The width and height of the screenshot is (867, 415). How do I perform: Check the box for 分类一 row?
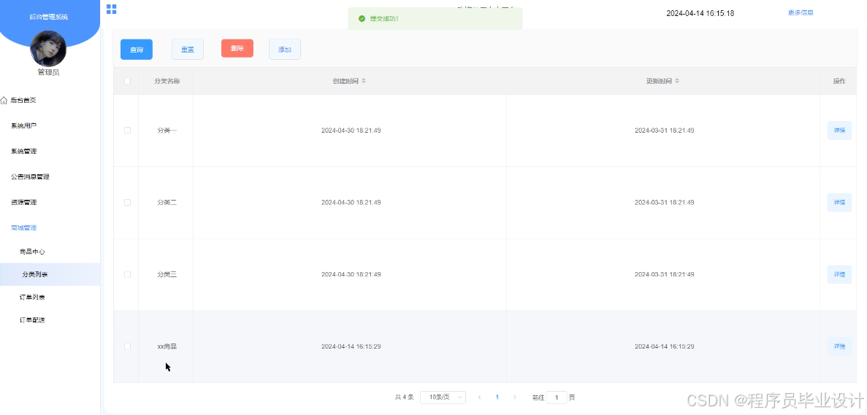coord(128,131)
